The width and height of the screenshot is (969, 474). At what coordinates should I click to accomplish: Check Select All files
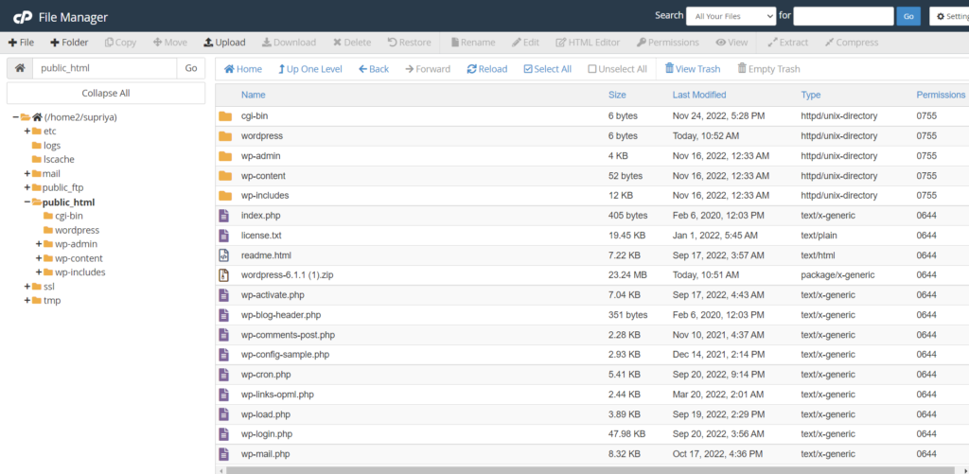click(x=548, y=69)
